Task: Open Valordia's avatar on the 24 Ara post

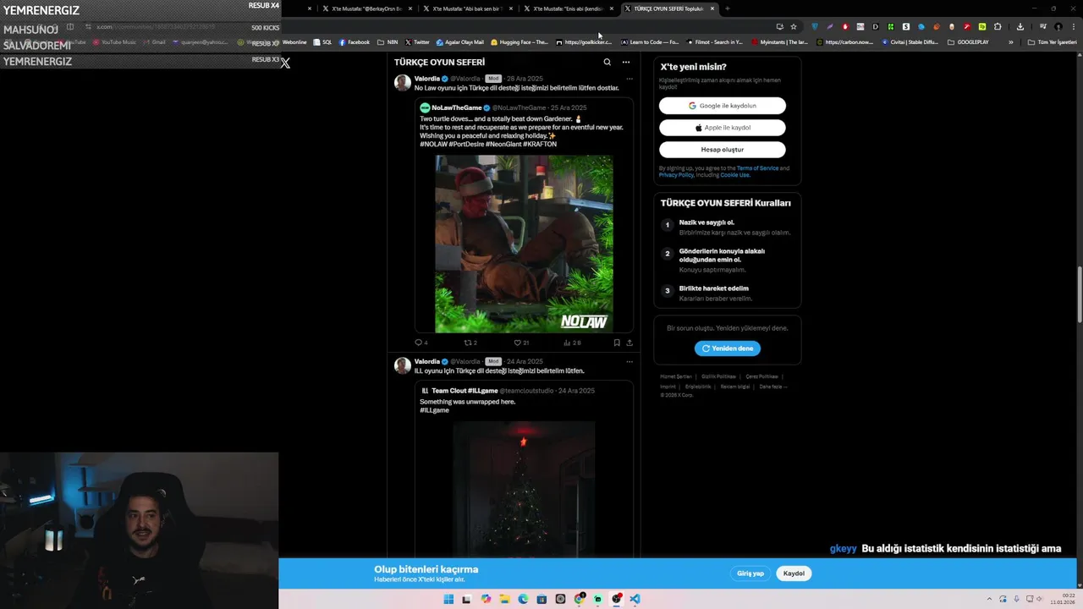Action: click(403, 365)
